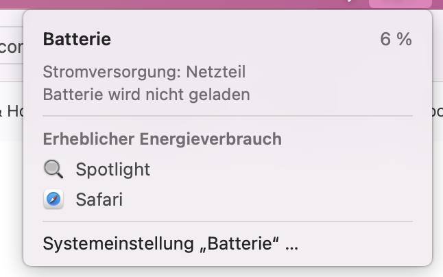Screen dimensions: 443x277
Task: Click the bold Batterie heading
Action: pyautogui.click(x=77, y=40)
